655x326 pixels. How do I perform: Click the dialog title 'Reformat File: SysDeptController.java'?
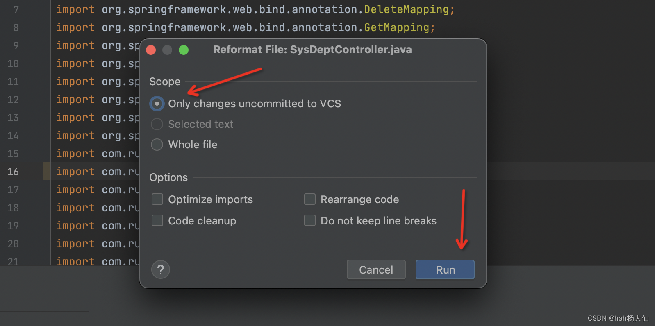(x=312, y=50)
